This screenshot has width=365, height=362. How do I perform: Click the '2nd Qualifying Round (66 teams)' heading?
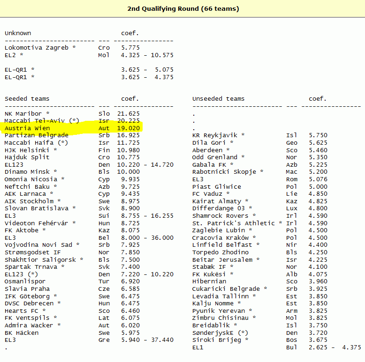point(183,9)
